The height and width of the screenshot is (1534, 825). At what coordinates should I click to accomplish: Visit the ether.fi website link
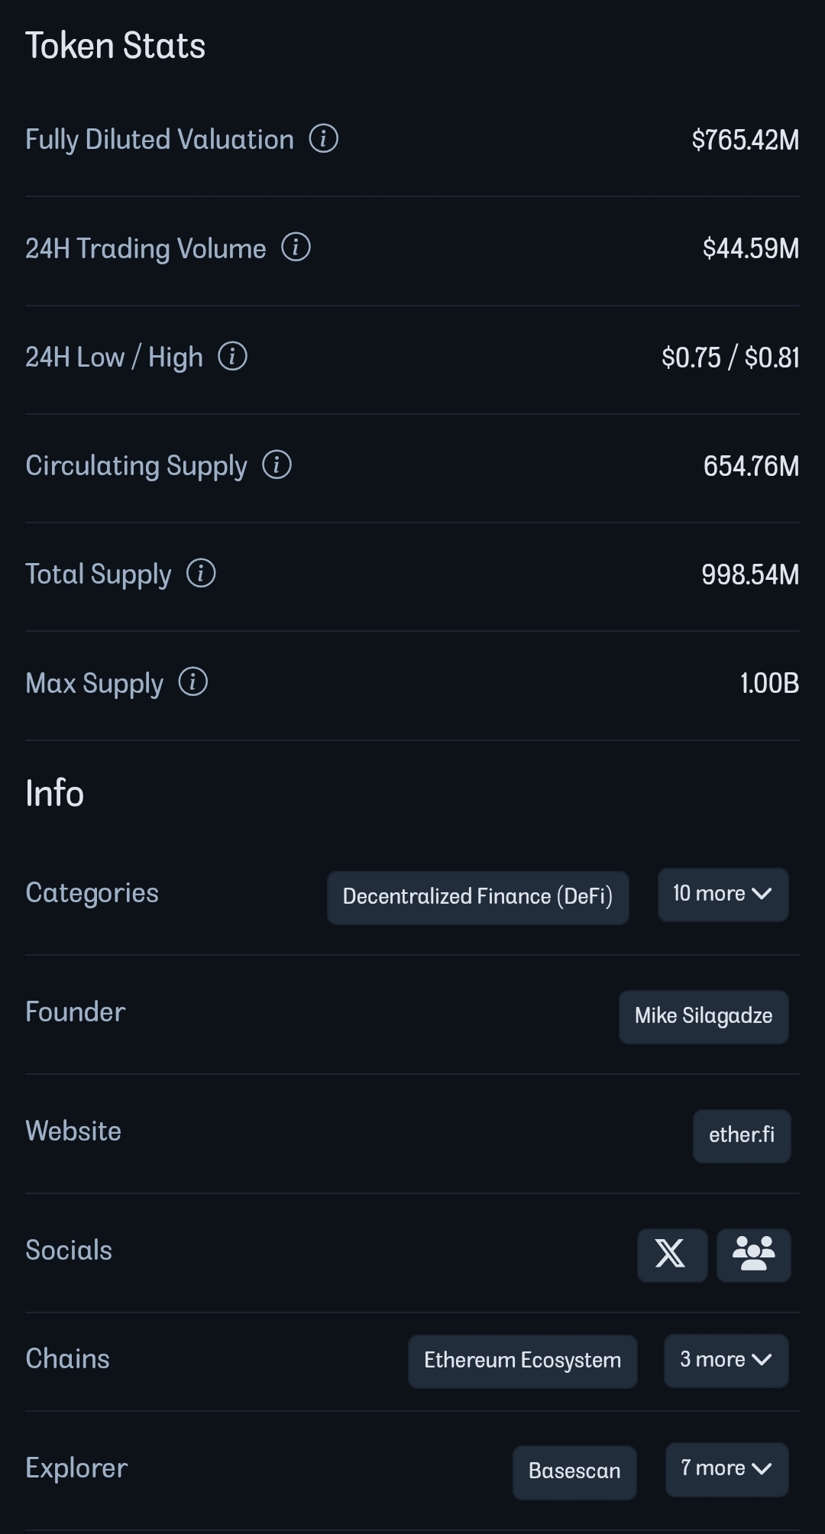[742, 1136]
